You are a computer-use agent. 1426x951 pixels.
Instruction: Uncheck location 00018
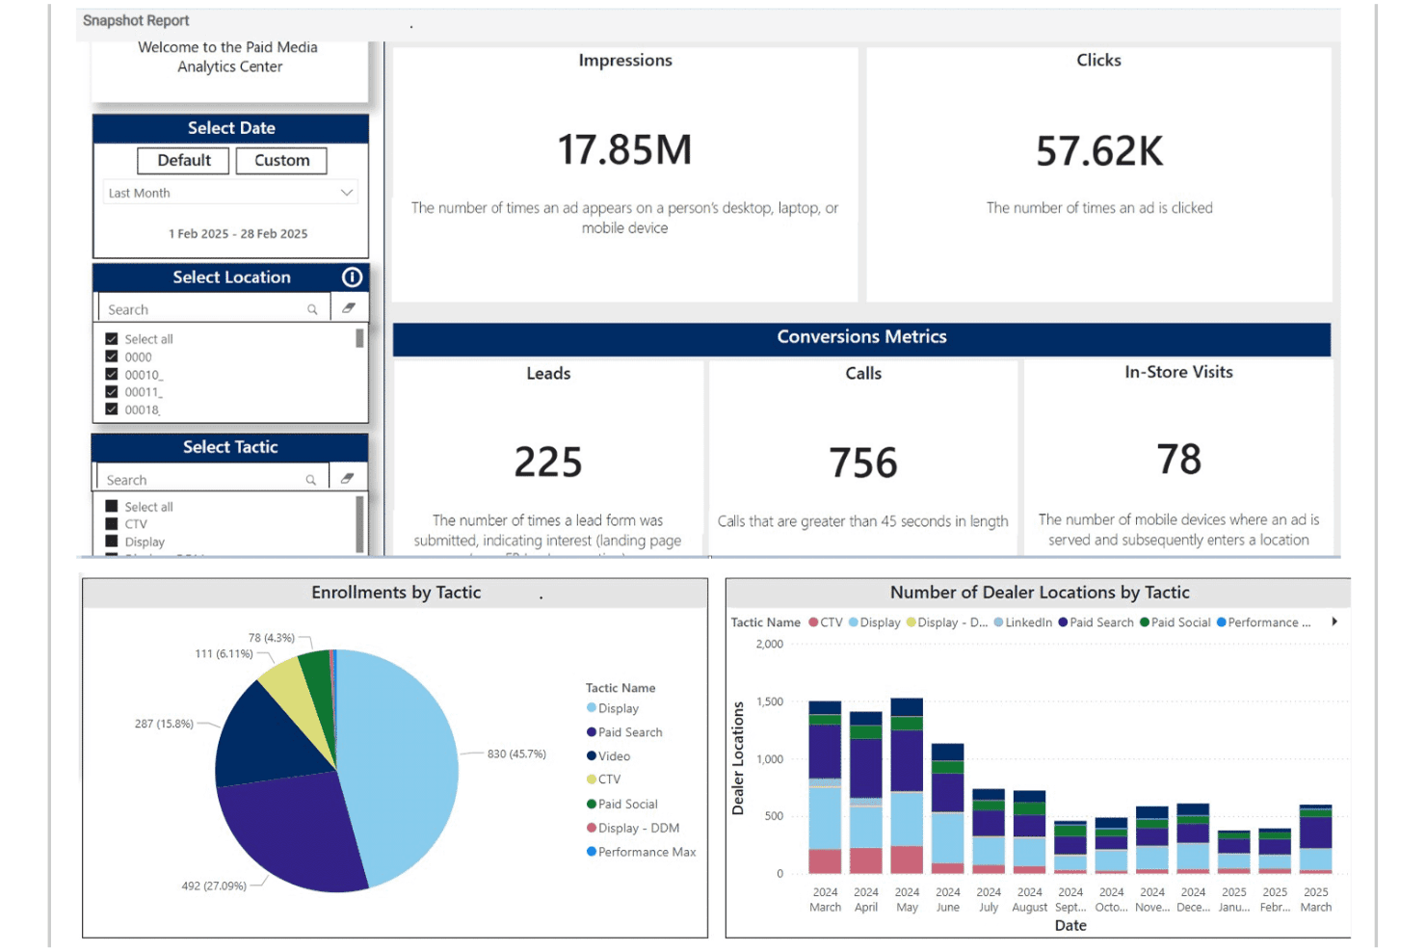[112, 409]
